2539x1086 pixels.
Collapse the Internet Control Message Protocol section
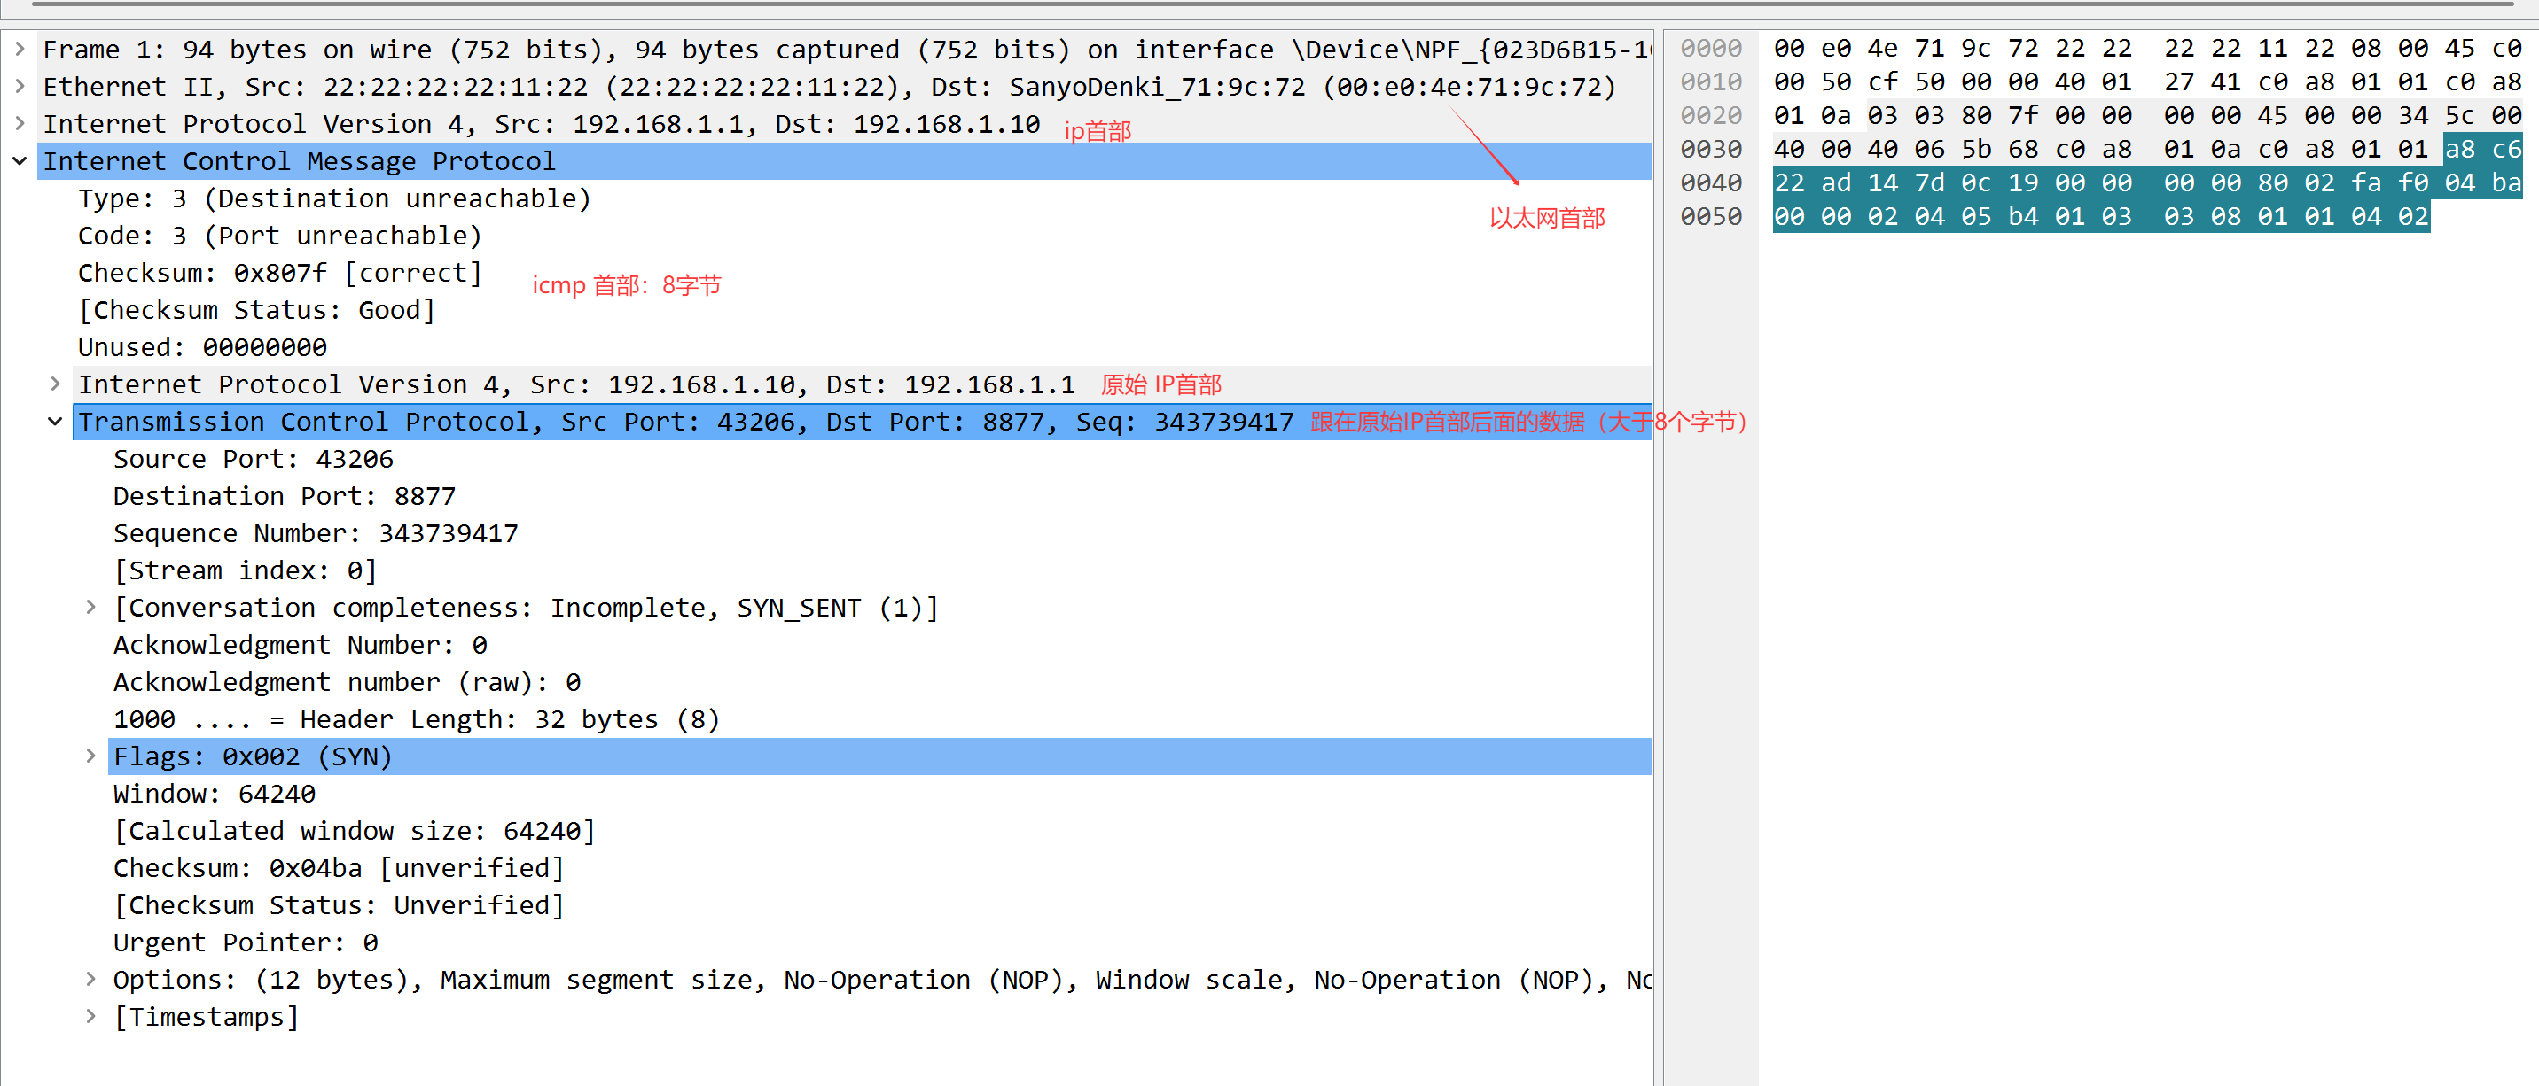click(20, 160)
